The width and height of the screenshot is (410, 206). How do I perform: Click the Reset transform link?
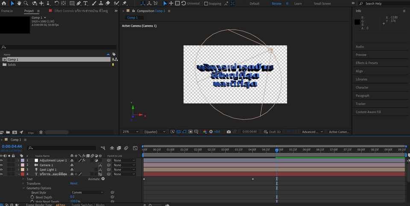click(73, 183)
